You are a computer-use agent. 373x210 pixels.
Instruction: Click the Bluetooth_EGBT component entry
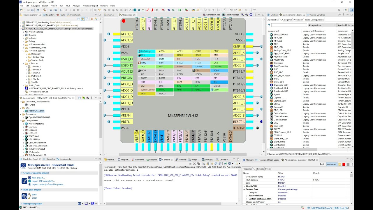coord(281,85)
